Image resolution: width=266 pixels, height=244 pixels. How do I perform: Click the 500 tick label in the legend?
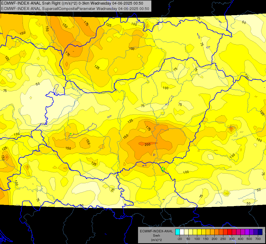[249, 239]
